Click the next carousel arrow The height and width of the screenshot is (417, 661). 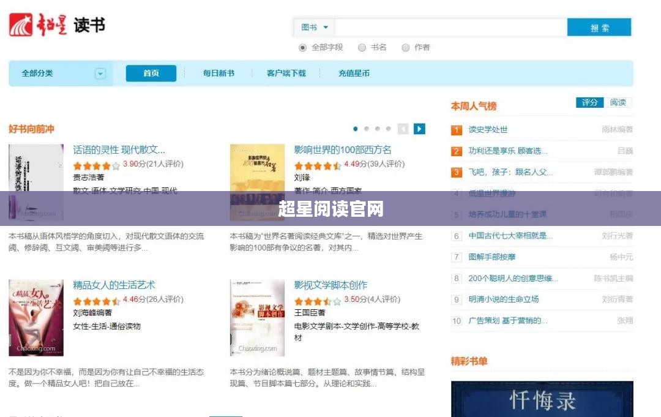[419, 129]
